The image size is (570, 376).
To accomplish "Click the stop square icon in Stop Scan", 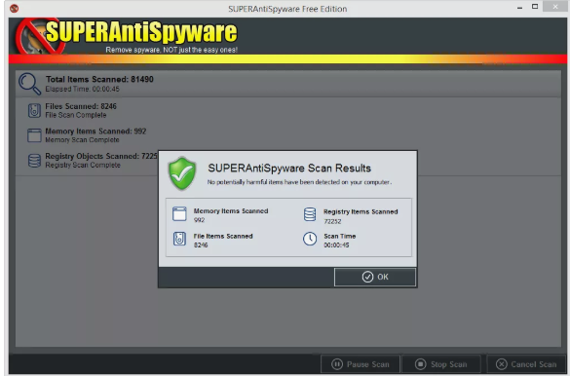I will 421,364.
